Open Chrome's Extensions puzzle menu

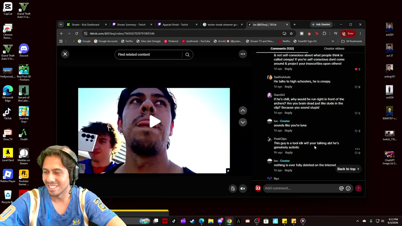pyautogui.click(x=324, y=34)
